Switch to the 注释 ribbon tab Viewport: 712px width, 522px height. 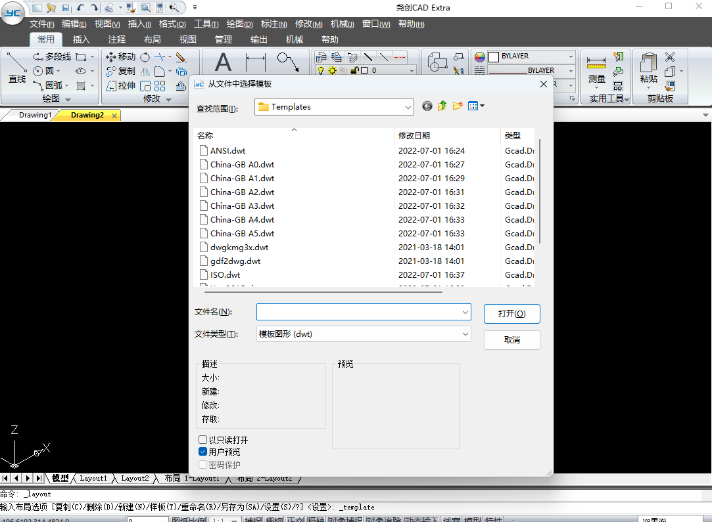tap(117, 39)
